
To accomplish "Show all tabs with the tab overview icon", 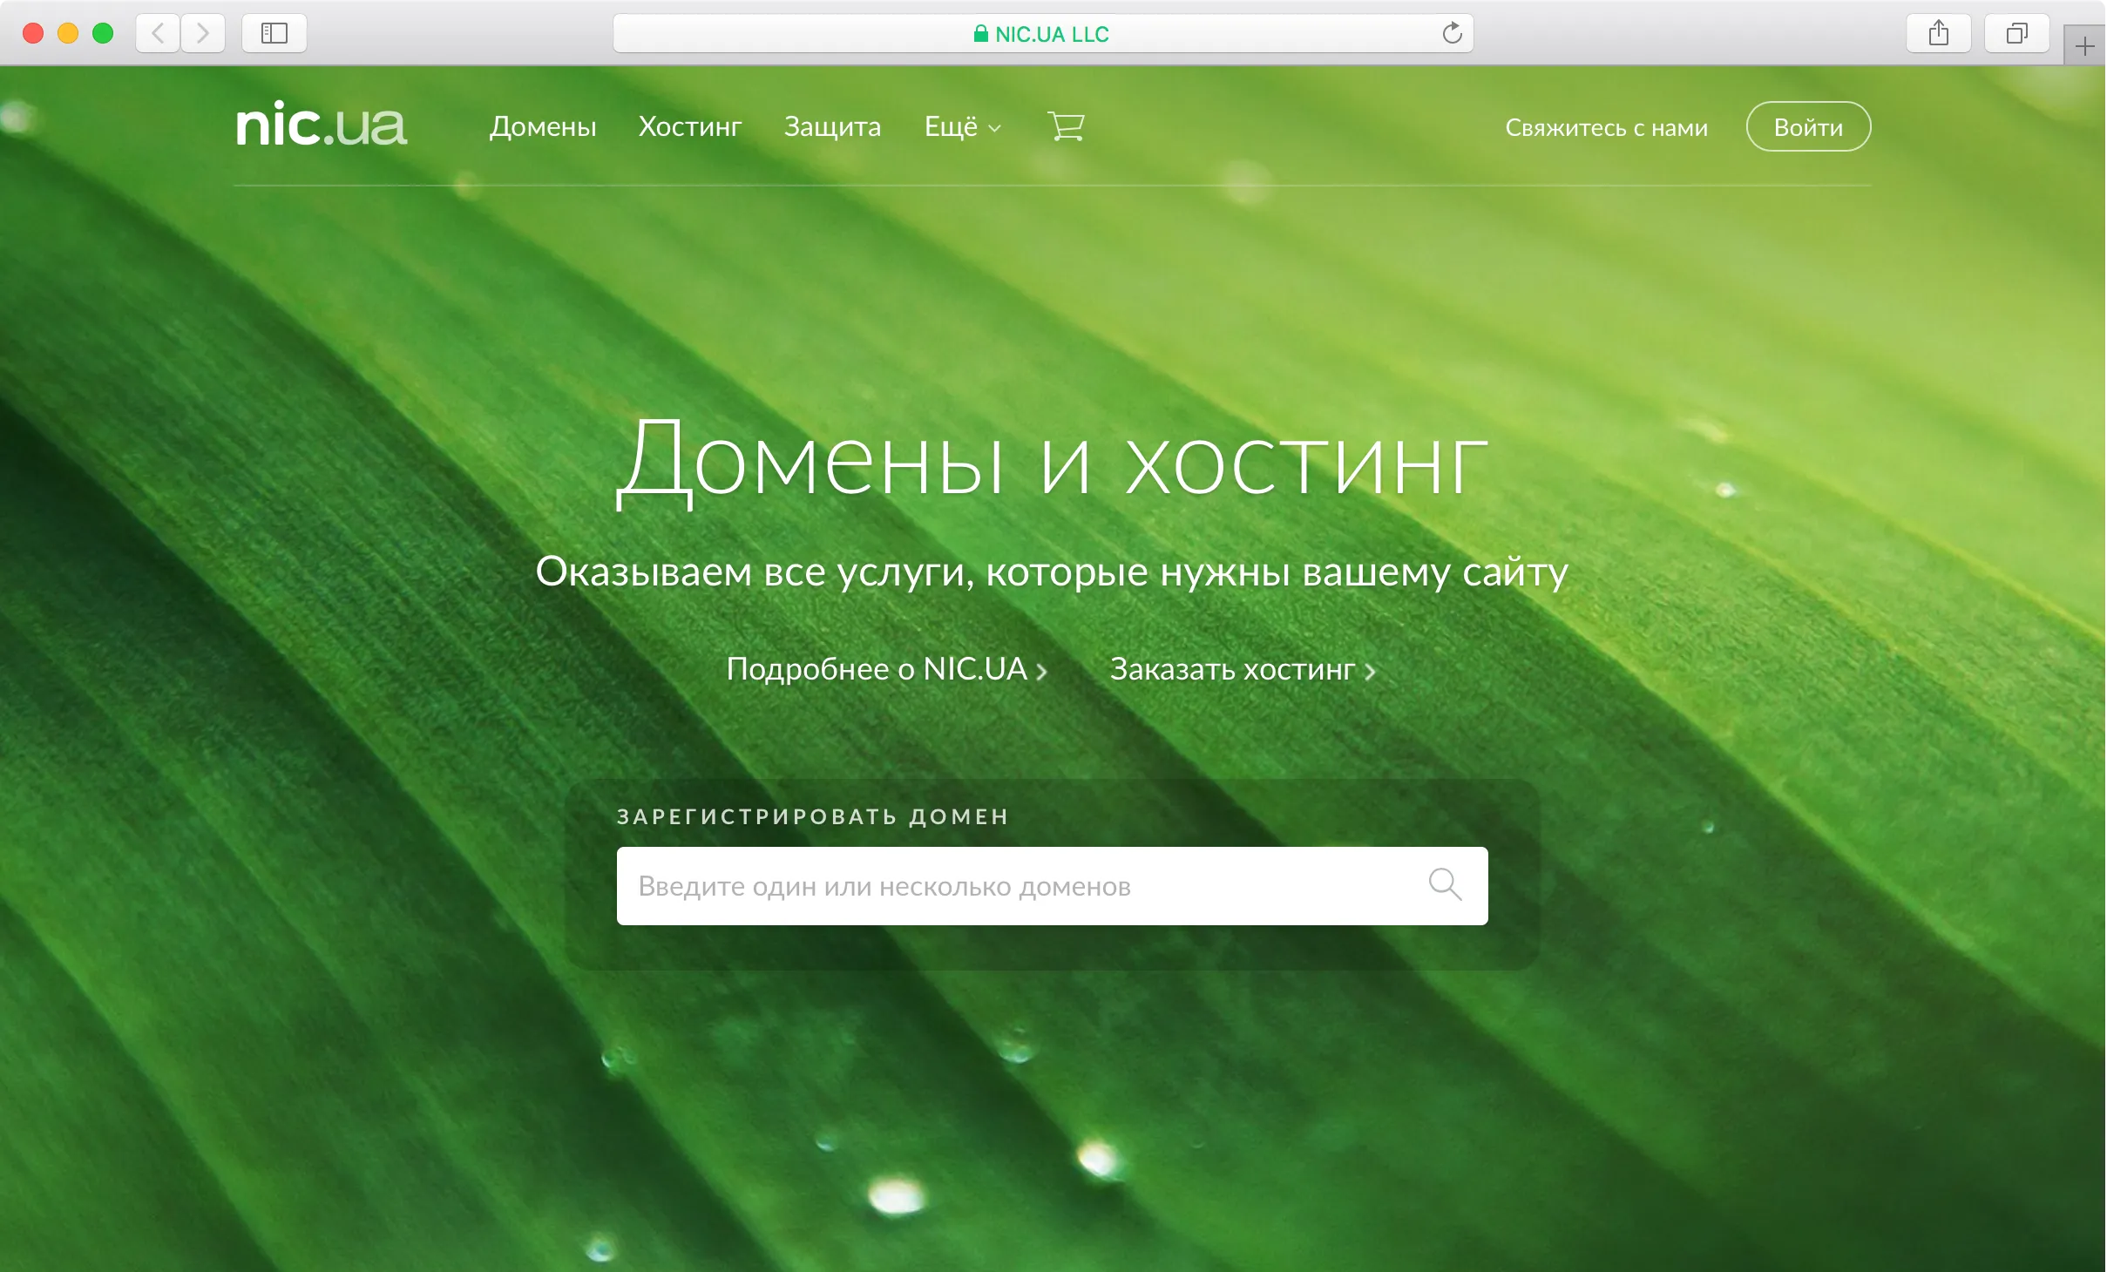I will pyautogui.click(x=2017, y=33).
